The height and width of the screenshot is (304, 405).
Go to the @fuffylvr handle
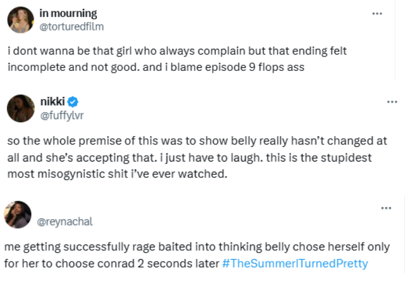[x=62, y=115]
